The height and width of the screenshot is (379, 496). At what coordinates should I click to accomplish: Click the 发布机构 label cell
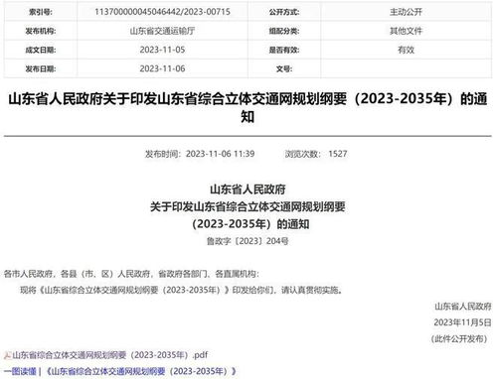(x=41, y=31)
